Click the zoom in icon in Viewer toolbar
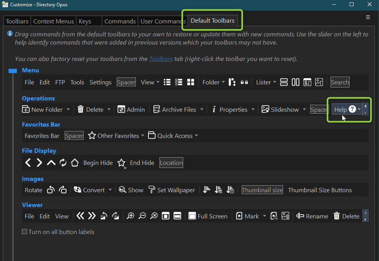This screenshot has height=261, width=379. (x=131, y=216)
